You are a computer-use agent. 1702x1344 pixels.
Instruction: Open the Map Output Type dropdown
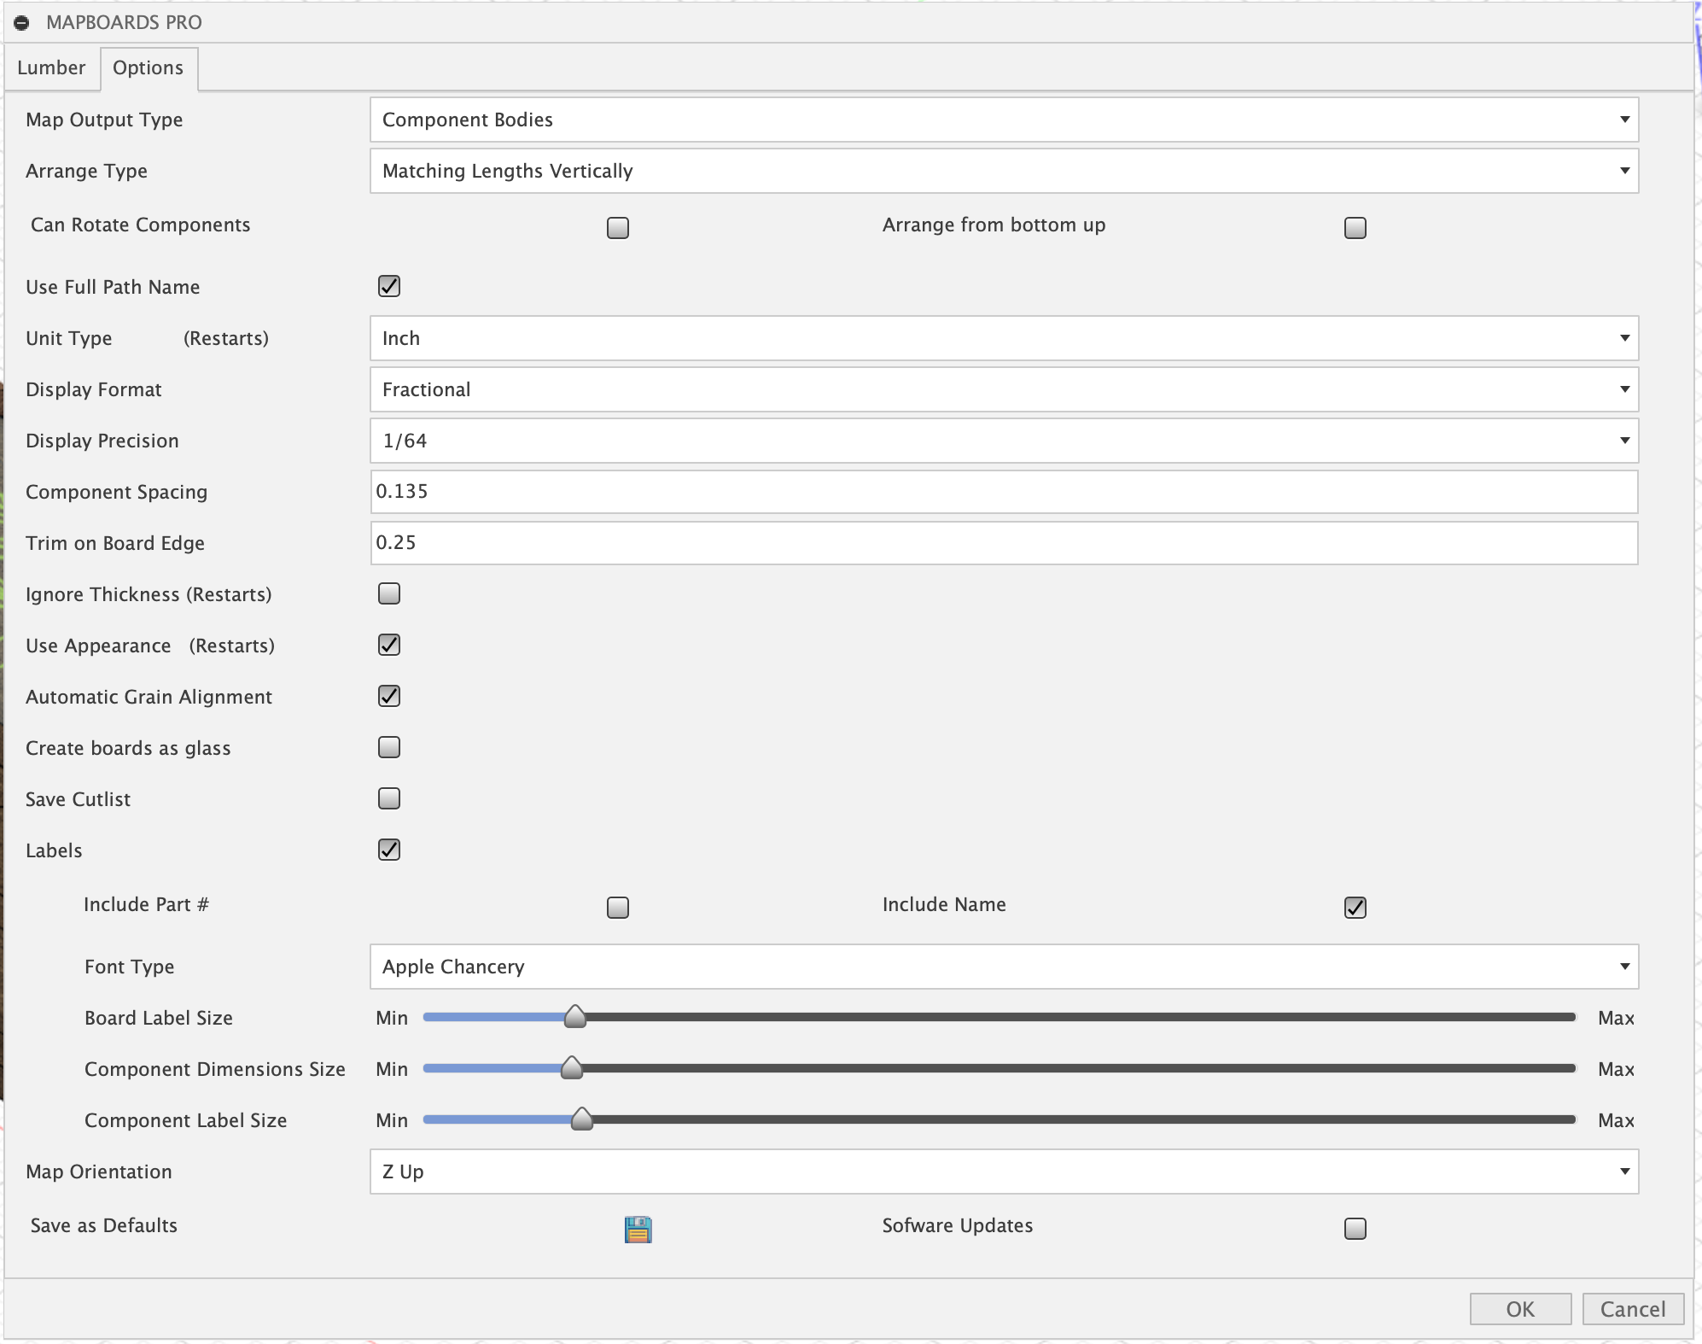click(x=1004, y=120)
